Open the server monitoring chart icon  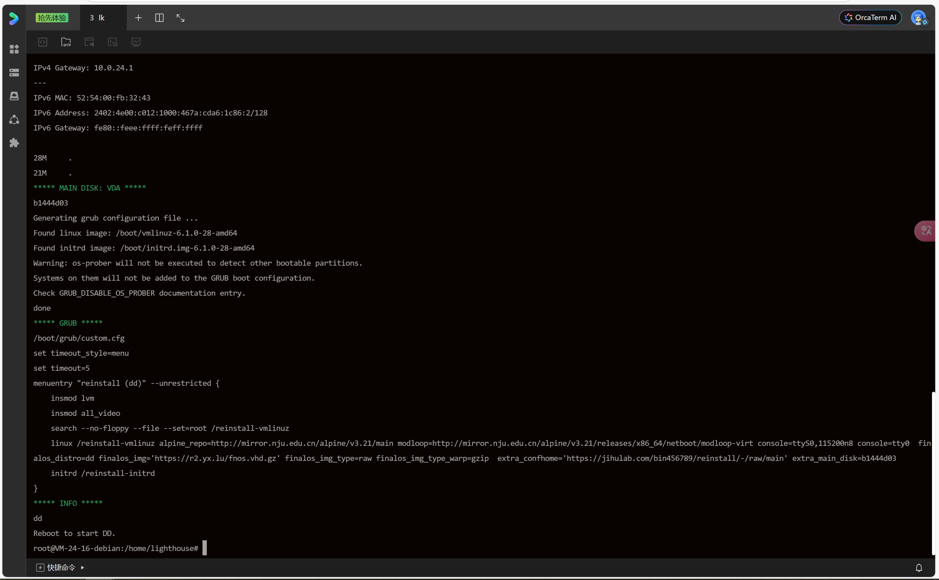point(136,42)
